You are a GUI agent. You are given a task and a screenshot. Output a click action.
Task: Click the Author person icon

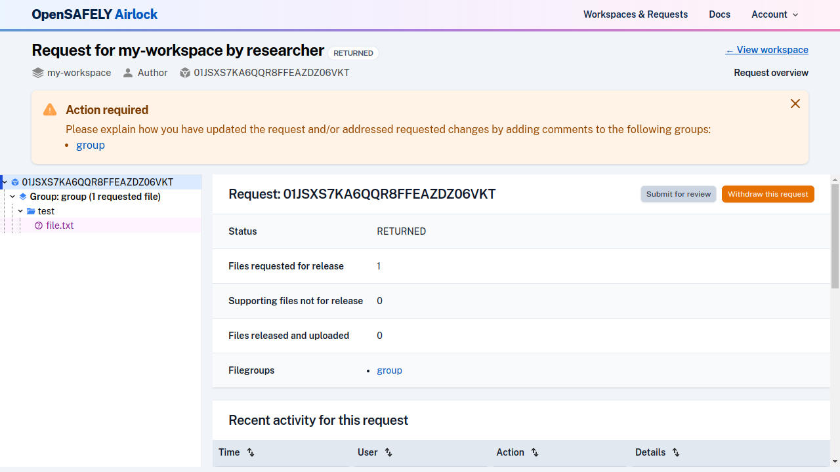click(x=128, y=73)
